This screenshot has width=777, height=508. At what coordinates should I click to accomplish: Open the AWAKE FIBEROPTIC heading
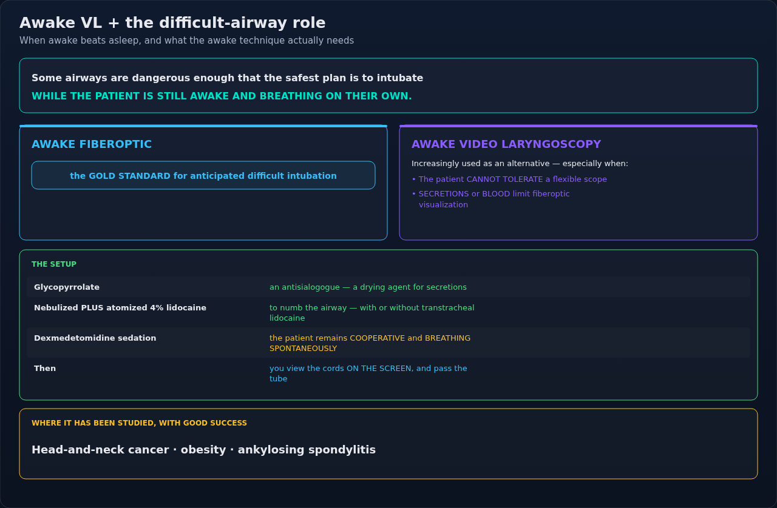pos(92,144)
